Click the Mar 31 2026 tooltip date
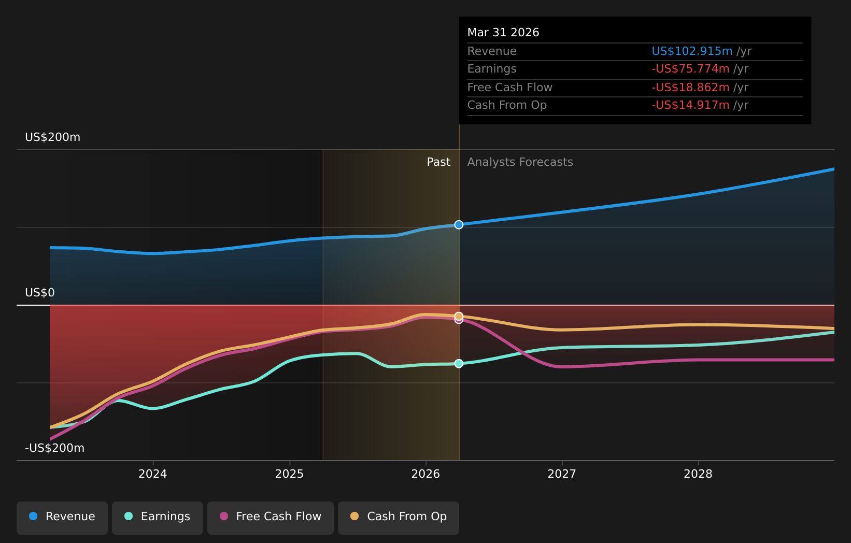The height and width of the screenshot is (543, 851). (x=503, y=33)
